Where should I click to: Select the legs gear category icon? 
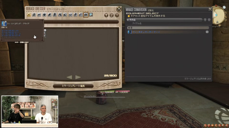click(x=55, y=15)
